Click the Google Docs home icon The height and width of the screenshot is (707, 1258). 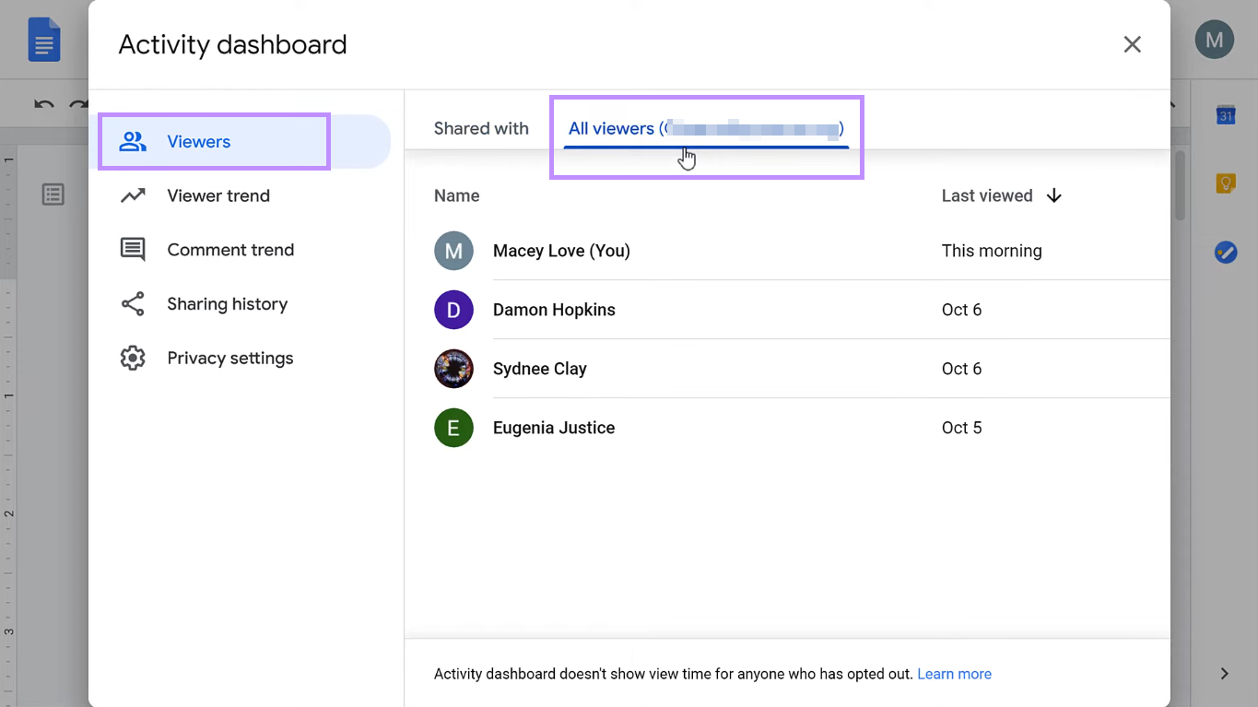[44, 39]
